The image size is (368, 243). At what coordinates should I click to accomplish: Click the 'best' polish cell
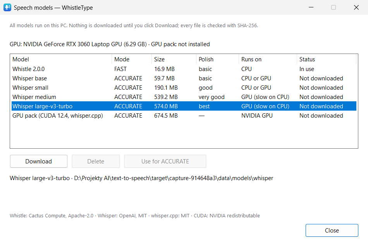[204, 106]
